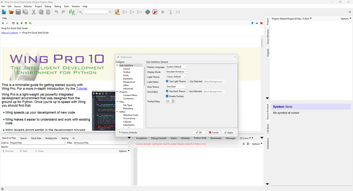Switch to the Breakpoints tab
The width and height of the screenshot is (353, 191).
pyautogui.click(x=51, y=138)
